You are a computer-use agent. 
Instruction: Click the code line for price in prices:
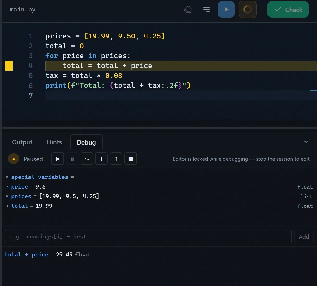(x=88, y=56)
